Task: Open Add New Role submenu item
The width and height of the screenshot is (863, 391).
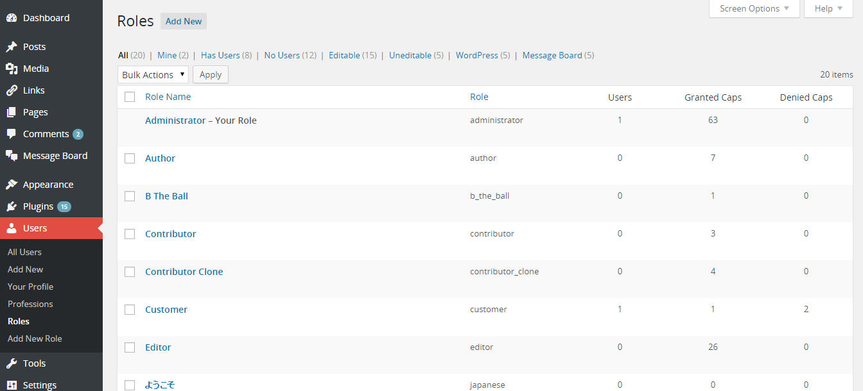Action: coord(35,338)
